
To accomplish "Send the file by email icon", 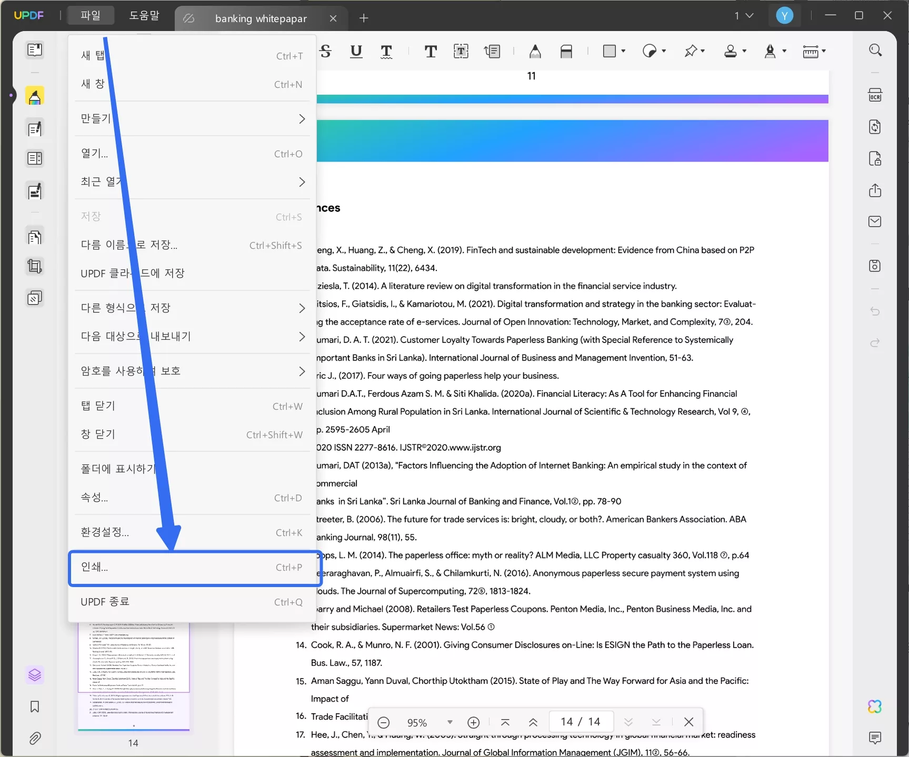I will [875, 221].
